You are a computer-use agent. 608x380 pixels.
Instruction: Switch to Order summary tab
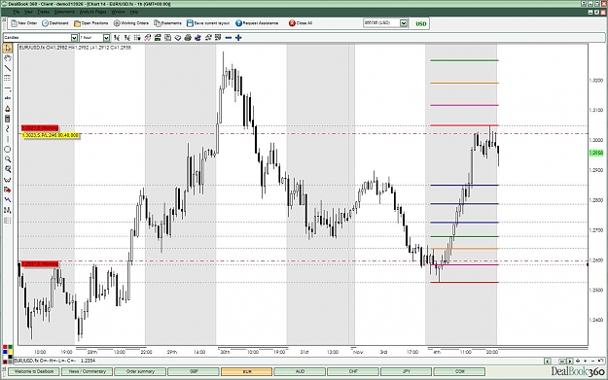(x=140, y=371)
